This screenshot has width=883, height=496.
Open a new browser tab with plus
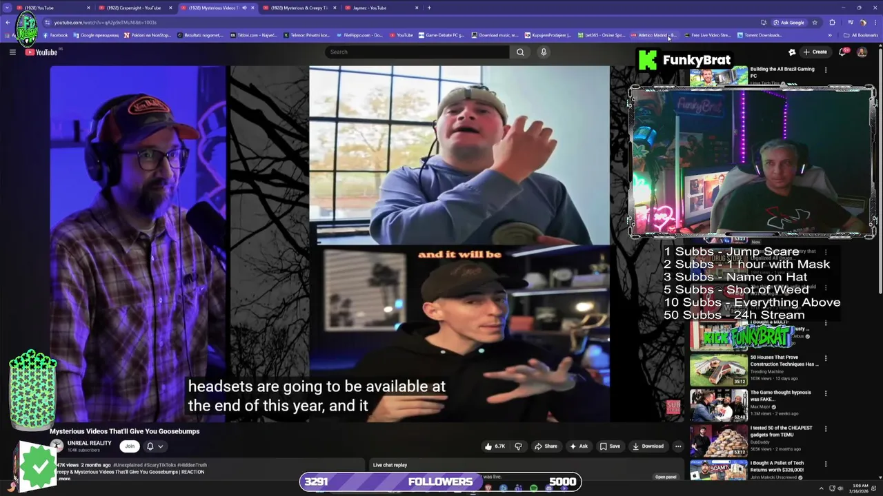click(429, 8)
